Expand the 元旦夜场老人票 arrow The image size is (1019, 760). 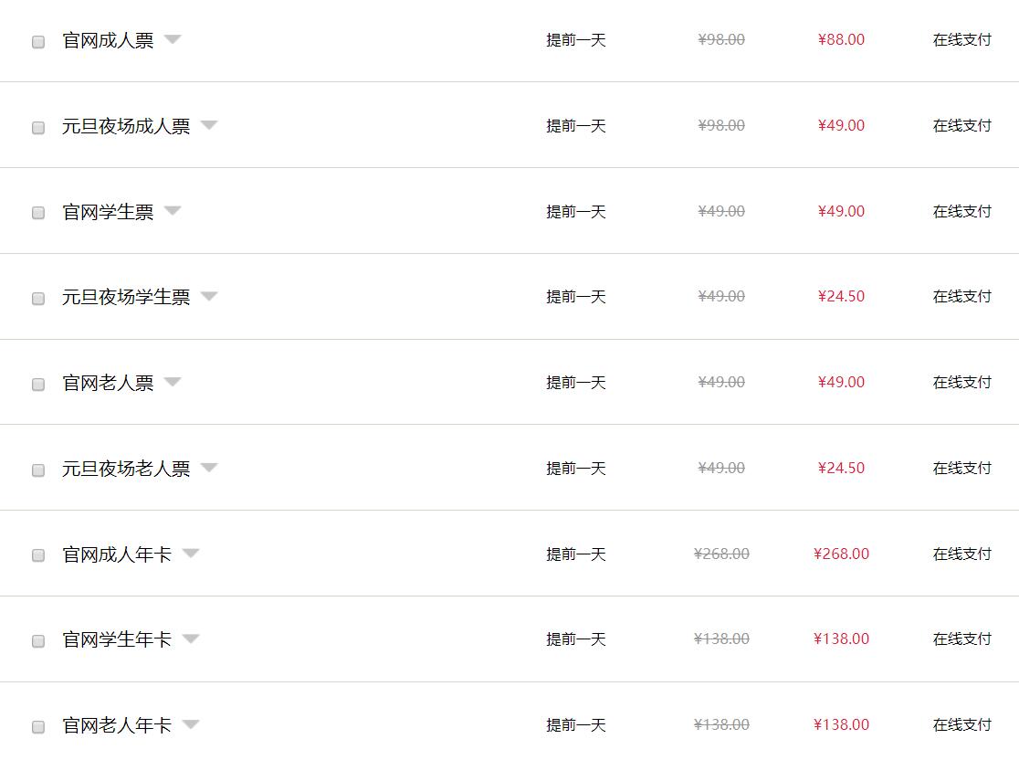209,468
